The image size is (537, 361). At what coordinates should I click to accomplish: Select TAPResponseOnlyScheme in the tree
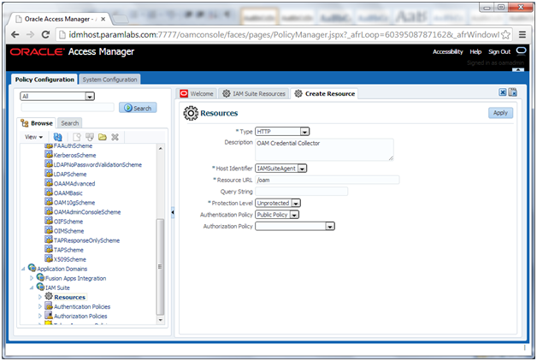click(x=86, y=240)
